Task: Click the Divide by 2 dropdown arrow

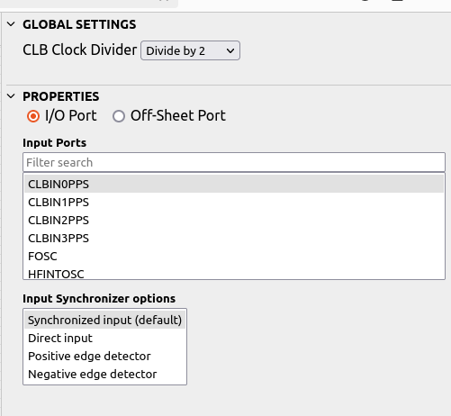Action: tap(230, 50)
